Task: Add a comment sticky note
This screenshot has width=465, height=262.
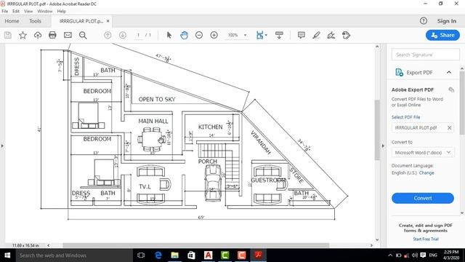Action: click(302, 36)
